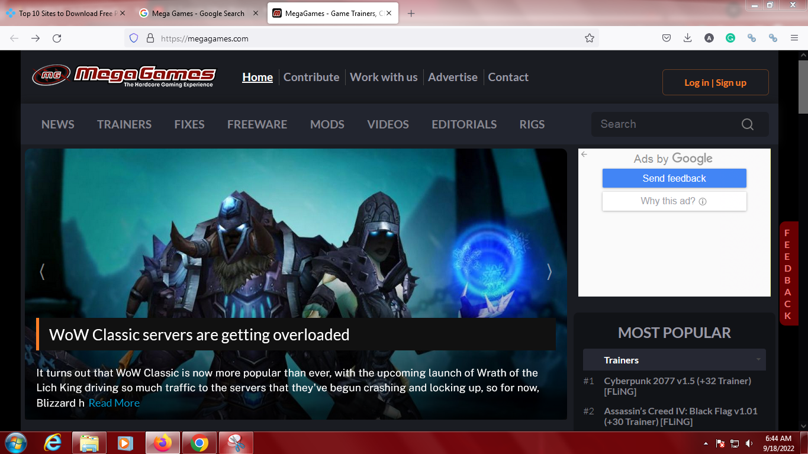Close the MegaGames active tab
The height and width of the screenshot is (454, 808).
[389, 13]
